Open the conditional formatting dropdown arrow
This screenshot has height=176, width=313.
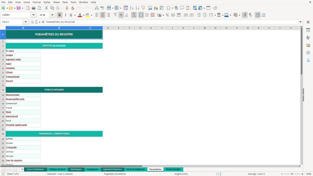tap(239, 15)
